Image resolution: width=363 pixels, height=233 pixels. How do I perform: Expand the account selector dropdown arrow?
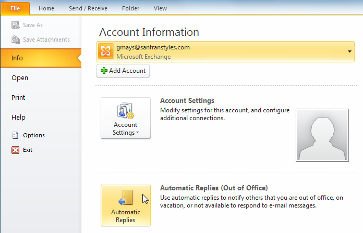click(x=349, y=51)
